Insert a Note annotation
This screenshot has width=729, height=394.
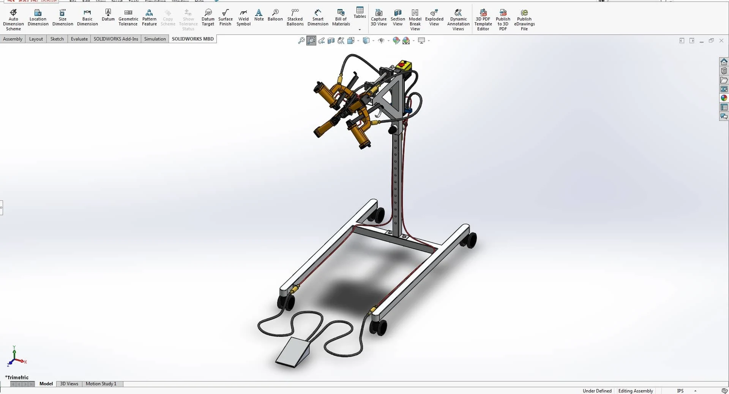pyautogui.click(x=259, y=15)
